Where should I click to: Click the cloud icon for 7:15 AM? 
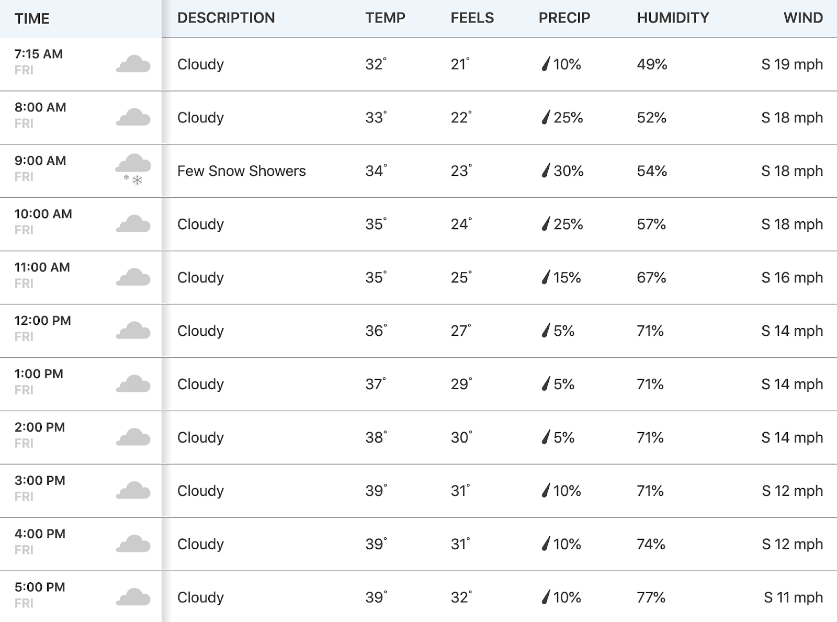133,64
